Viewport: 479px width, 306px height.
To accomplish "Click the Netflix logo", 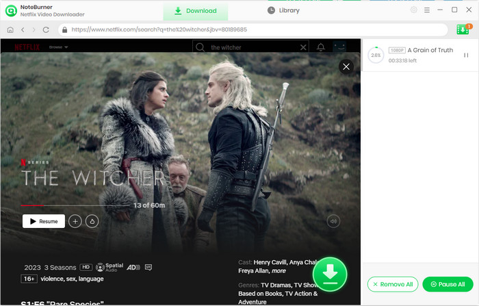I will pos(27,47).
